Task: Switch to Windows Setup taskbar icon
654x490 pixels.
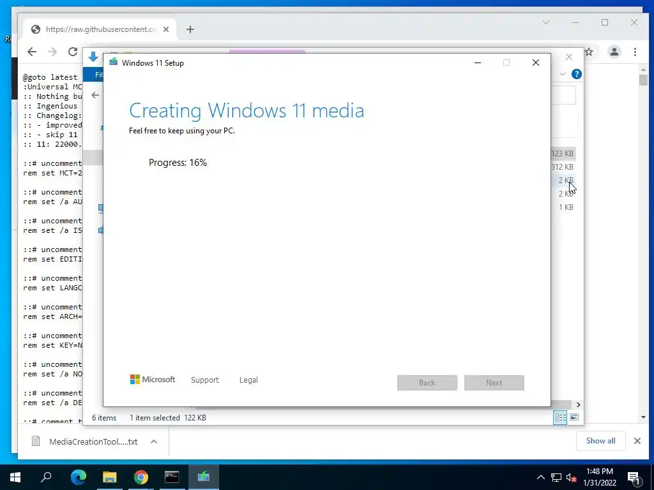Action: (x=204, y=477)
